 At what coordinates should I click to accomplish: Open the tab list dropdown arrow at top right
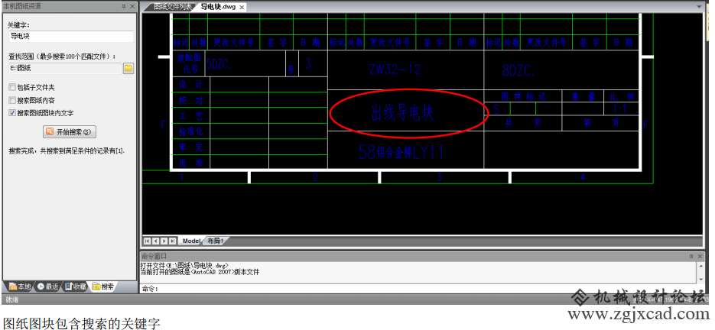tap(699, 8)
